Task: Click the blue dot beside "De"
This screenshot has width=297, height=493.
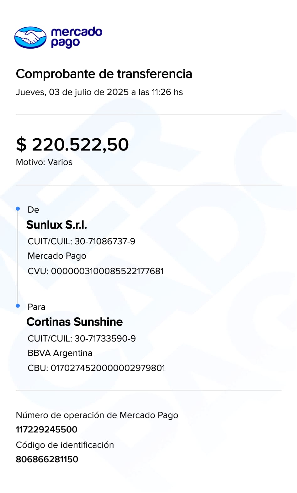Action: tap(18, 209)
